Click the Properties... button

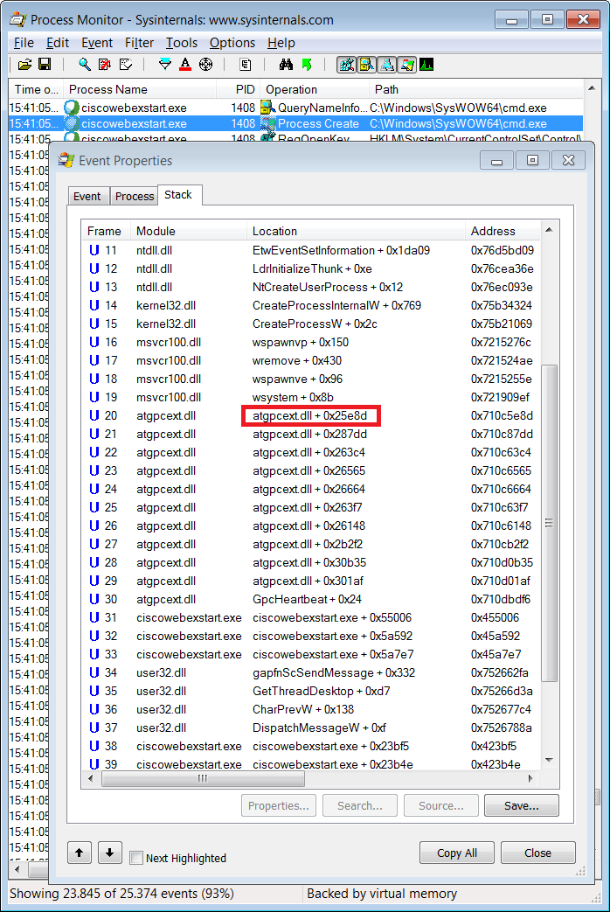[x=279, y=805]
